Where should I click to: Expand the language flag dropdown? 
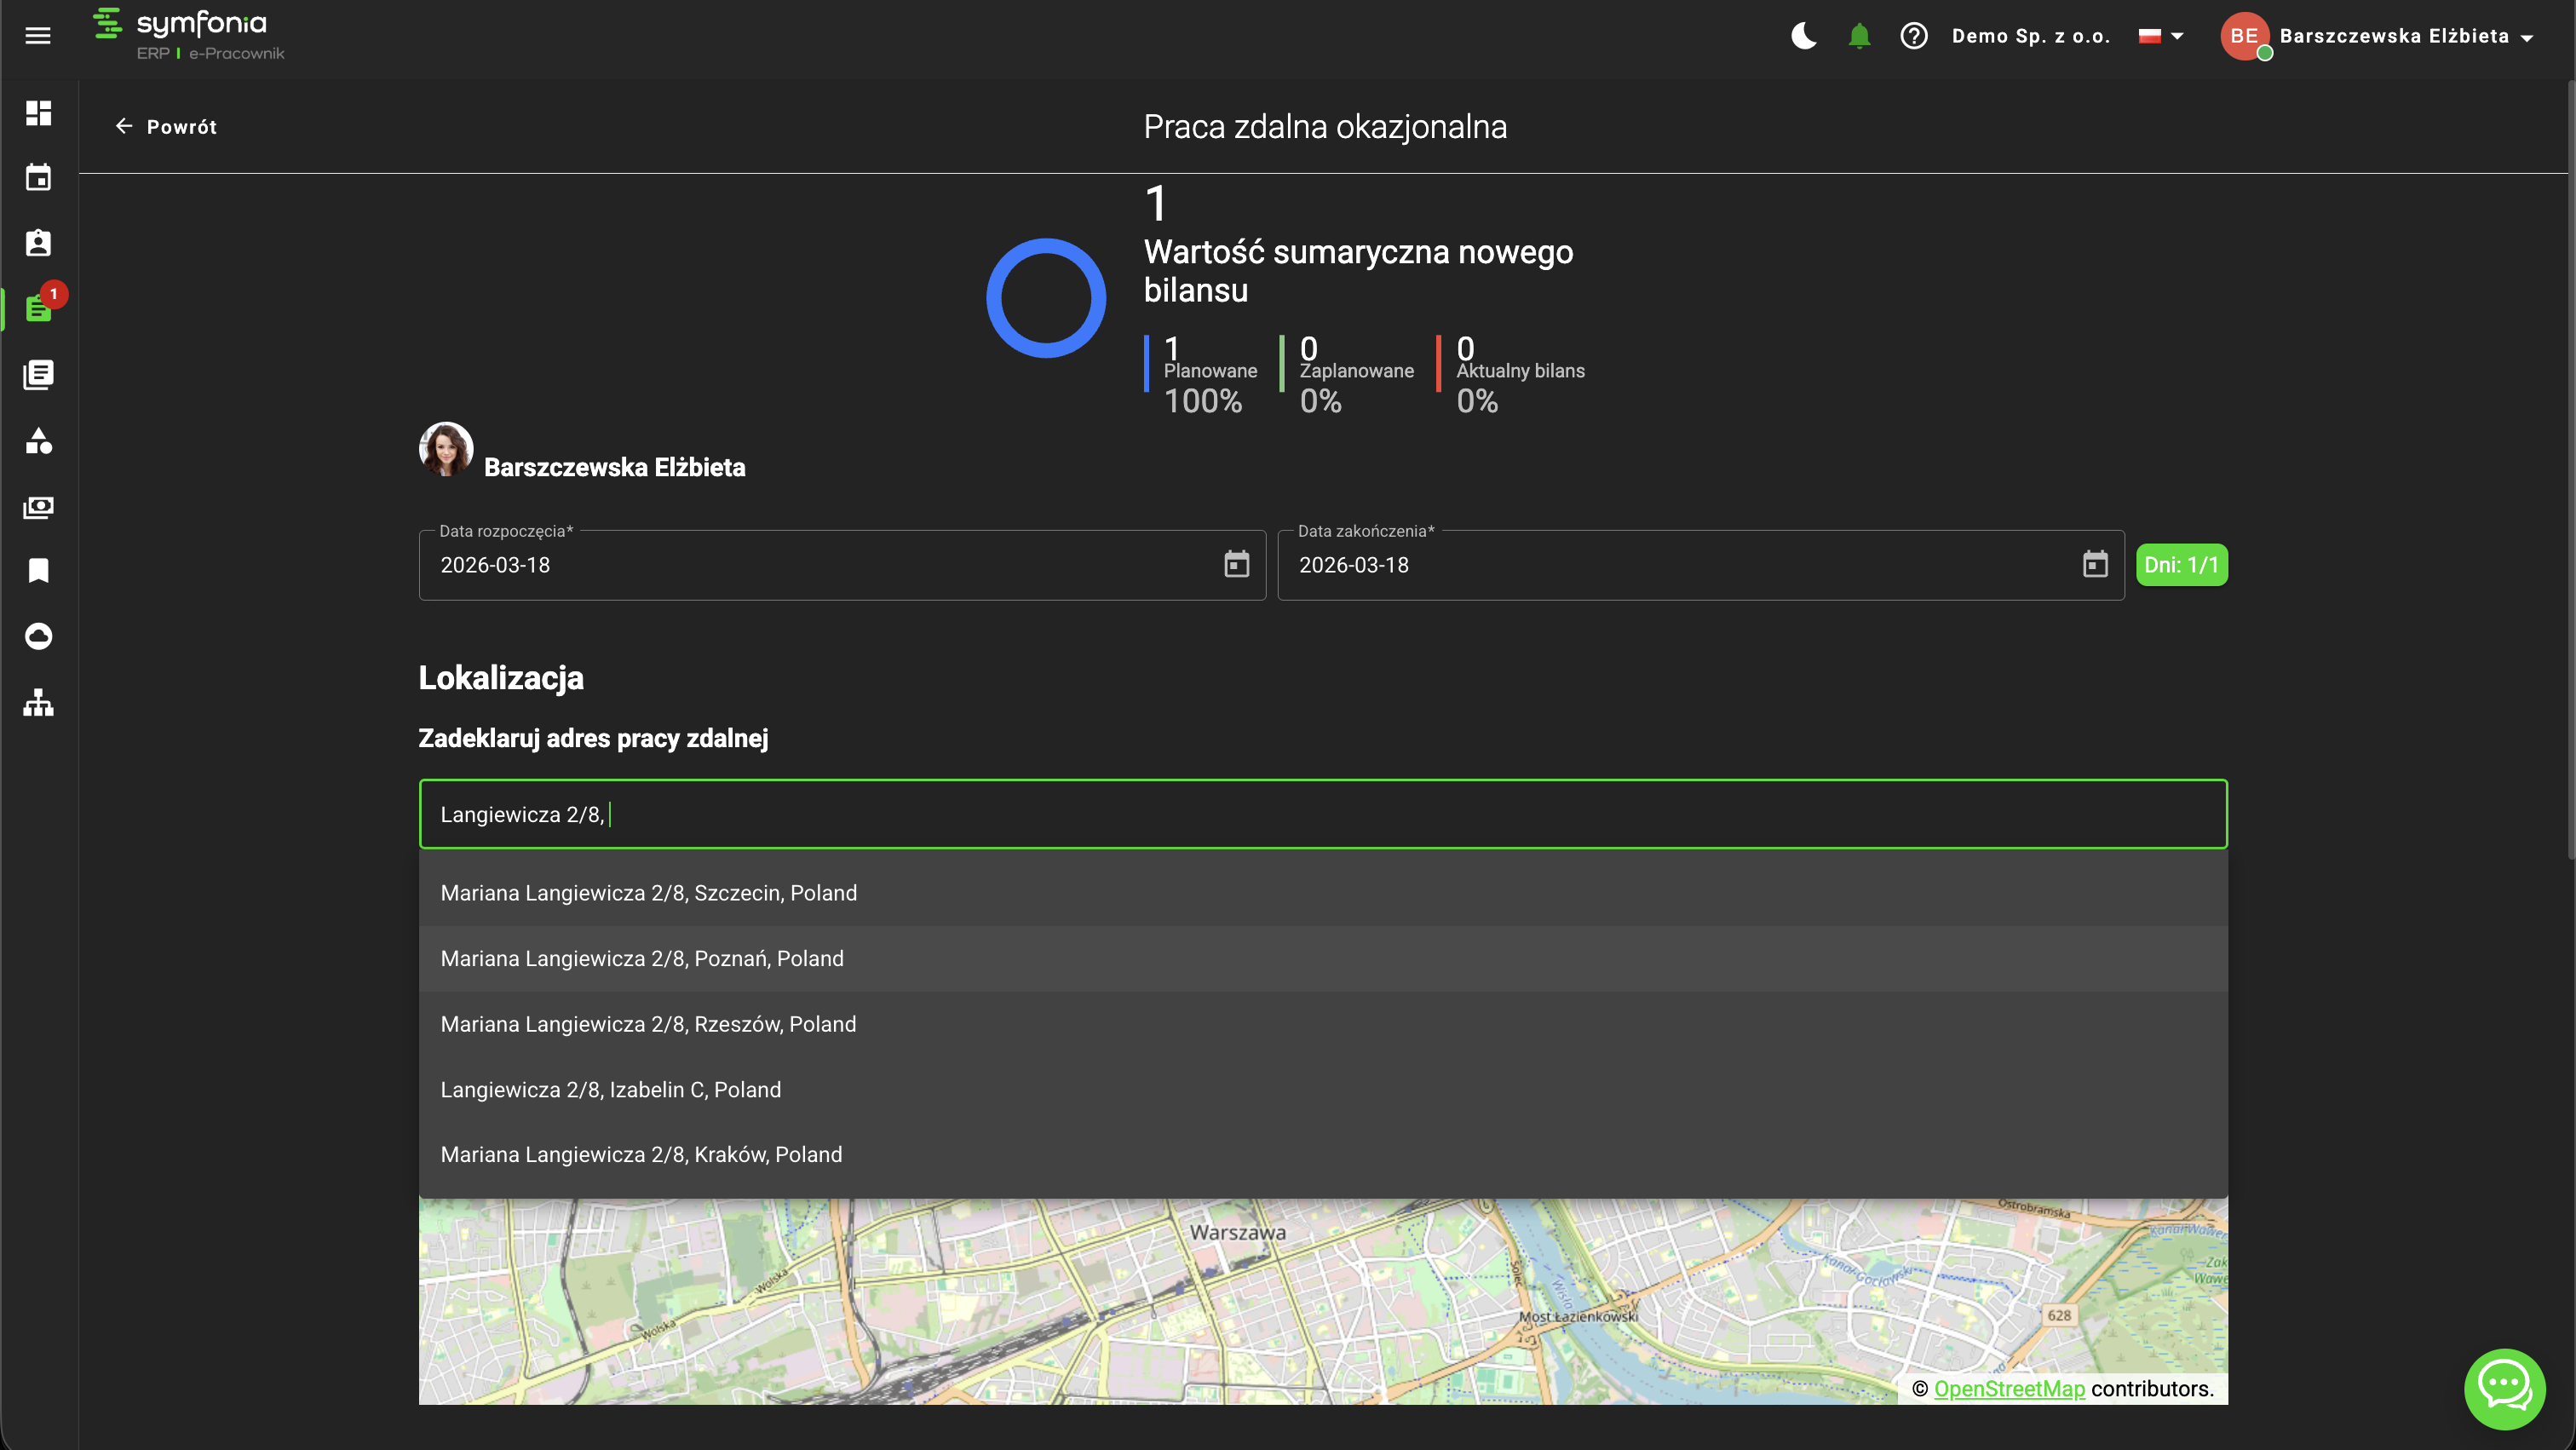click(2161, 36)
